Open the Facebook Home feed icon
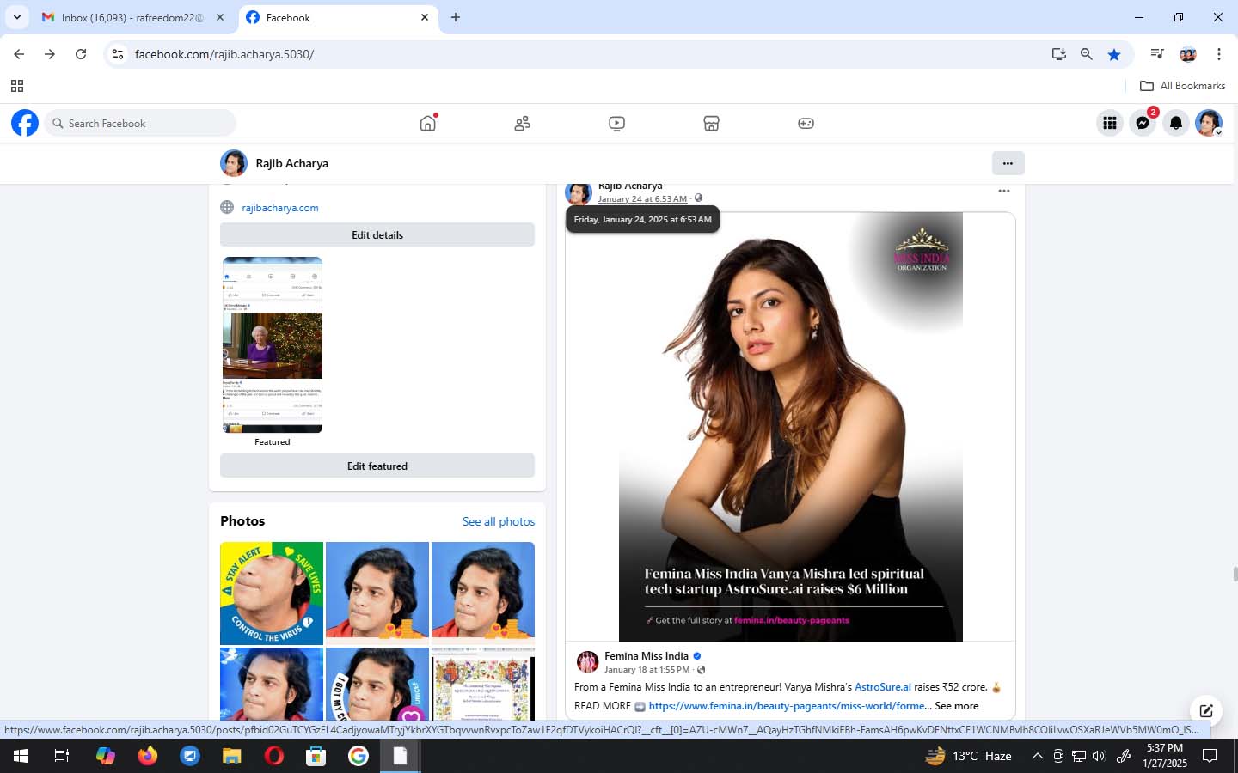Screen dimensions: 1238x773 pos(428,123)
